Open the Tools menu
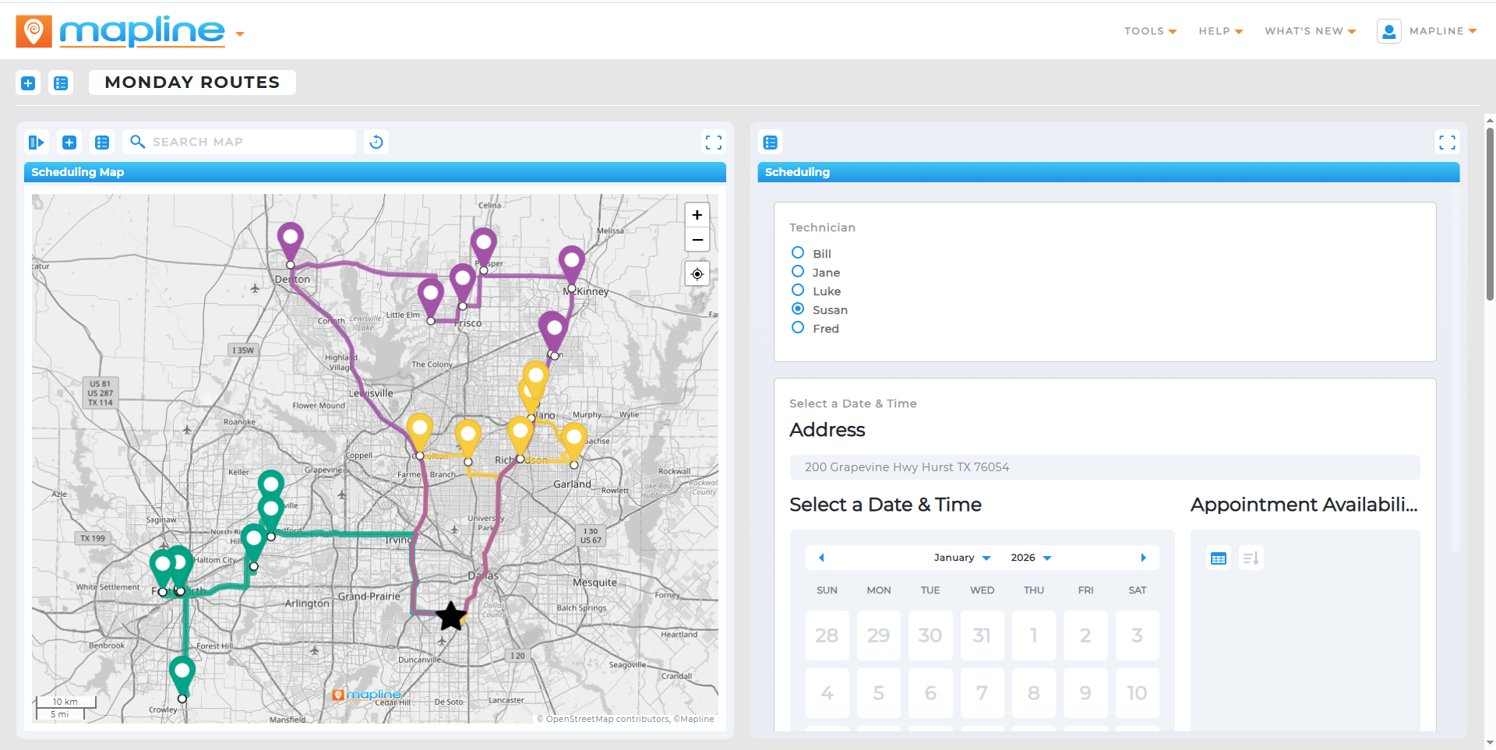The height and width of the screenshot is (750, 1496). pos(1150,31)
